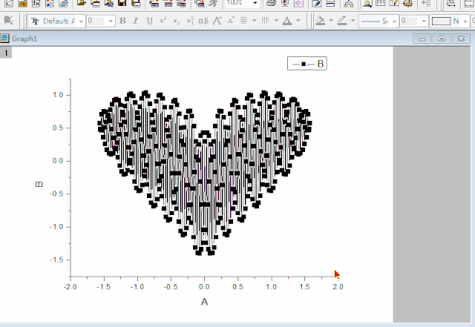This screenshot has height=327, width=475.
Task: Toggle Underline text formatting
Action: click(x=150, y=21)
